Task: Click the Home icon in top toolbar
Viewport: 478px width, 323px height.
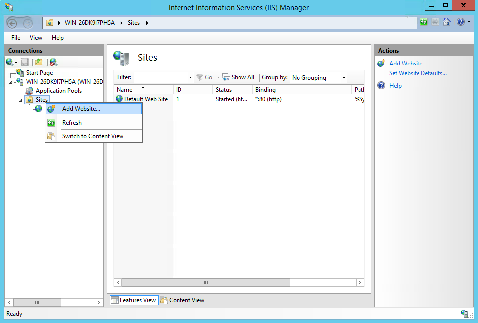Action: tap(447, 22)
